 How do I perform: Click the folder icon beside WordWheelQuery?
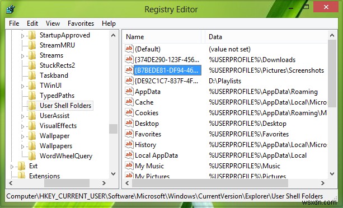click(32, 156)
